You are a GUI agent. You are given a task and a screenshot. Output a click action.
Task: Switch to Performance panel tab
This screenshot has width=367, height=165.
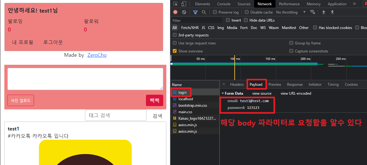(289, 4)
